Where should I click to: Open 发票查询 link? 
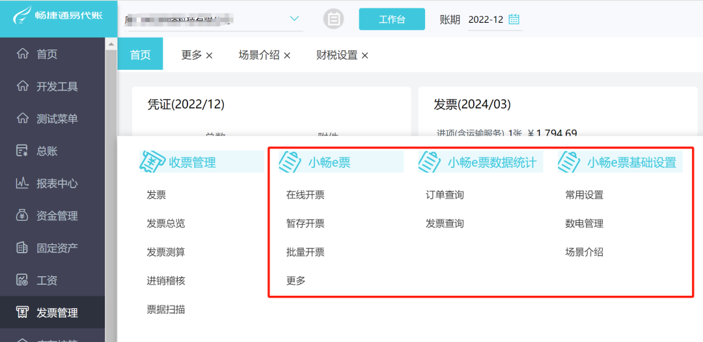point(445,223)
